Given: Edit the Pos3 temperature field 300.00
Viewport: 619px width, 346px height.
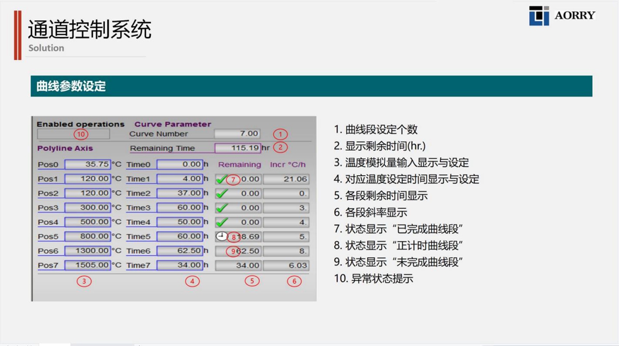Looking at the screenshot, I should pos(88,208).
